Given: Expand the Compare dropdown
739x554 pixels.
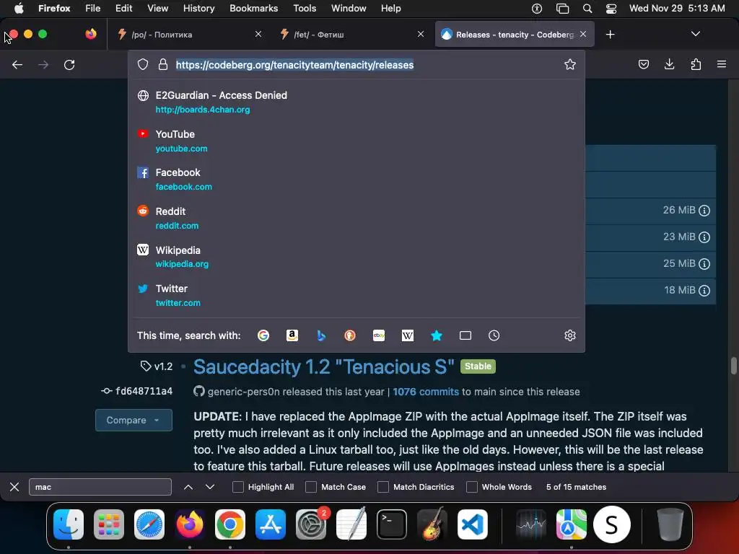Looking at the screenshot, I should click(x=134, y=420).
